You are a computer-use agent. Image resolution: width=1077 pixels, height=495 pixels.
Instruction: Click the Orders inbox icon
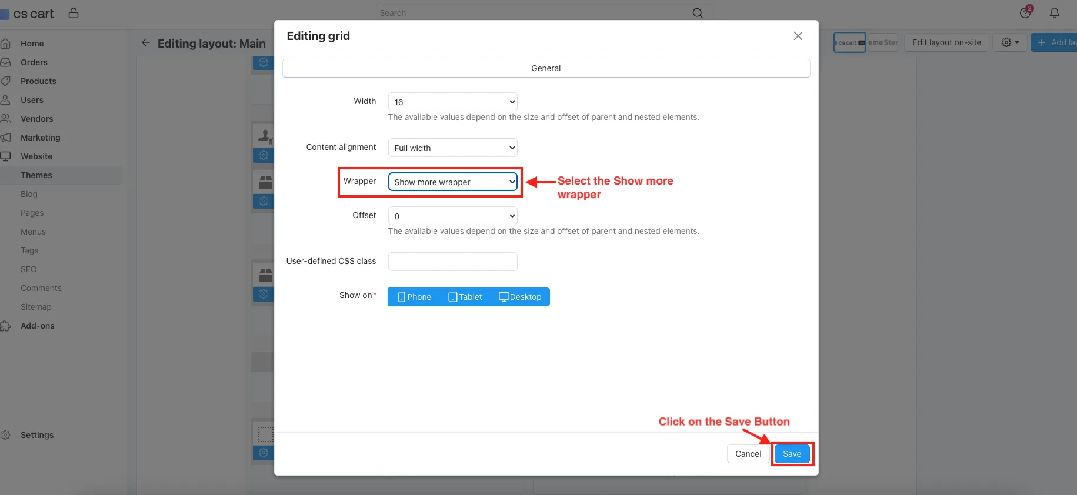tap(5, 62)
